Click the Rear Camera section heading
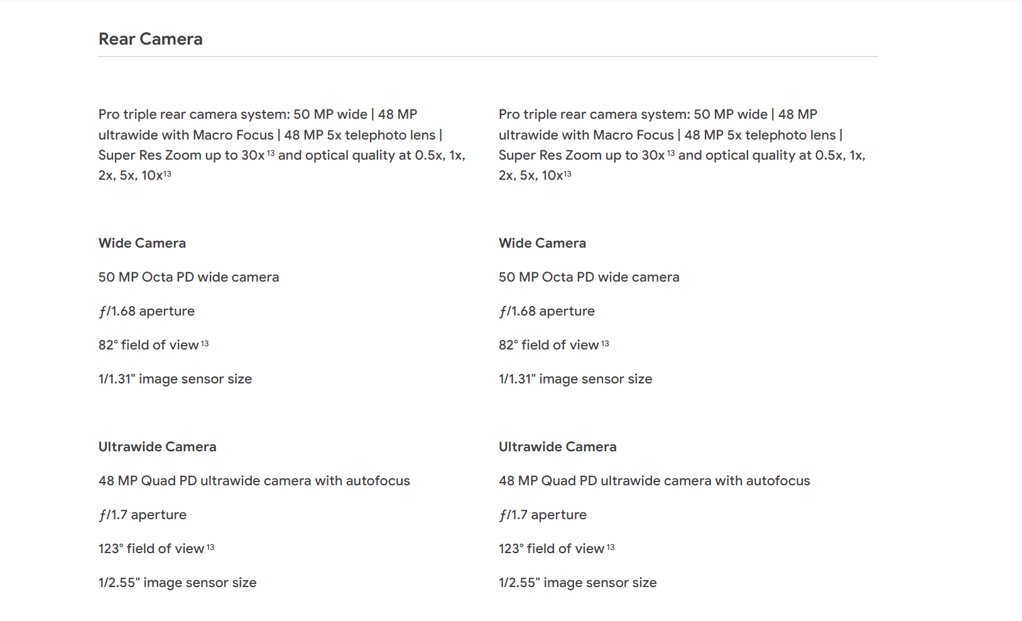The height and width of the screenshot is (621, 1022). pyautogui.click(x=151, y=39)
